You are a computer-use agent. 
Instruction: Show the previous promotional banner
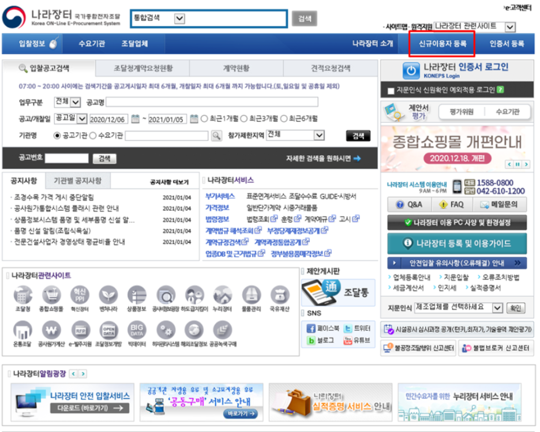[x=509, y=164]
